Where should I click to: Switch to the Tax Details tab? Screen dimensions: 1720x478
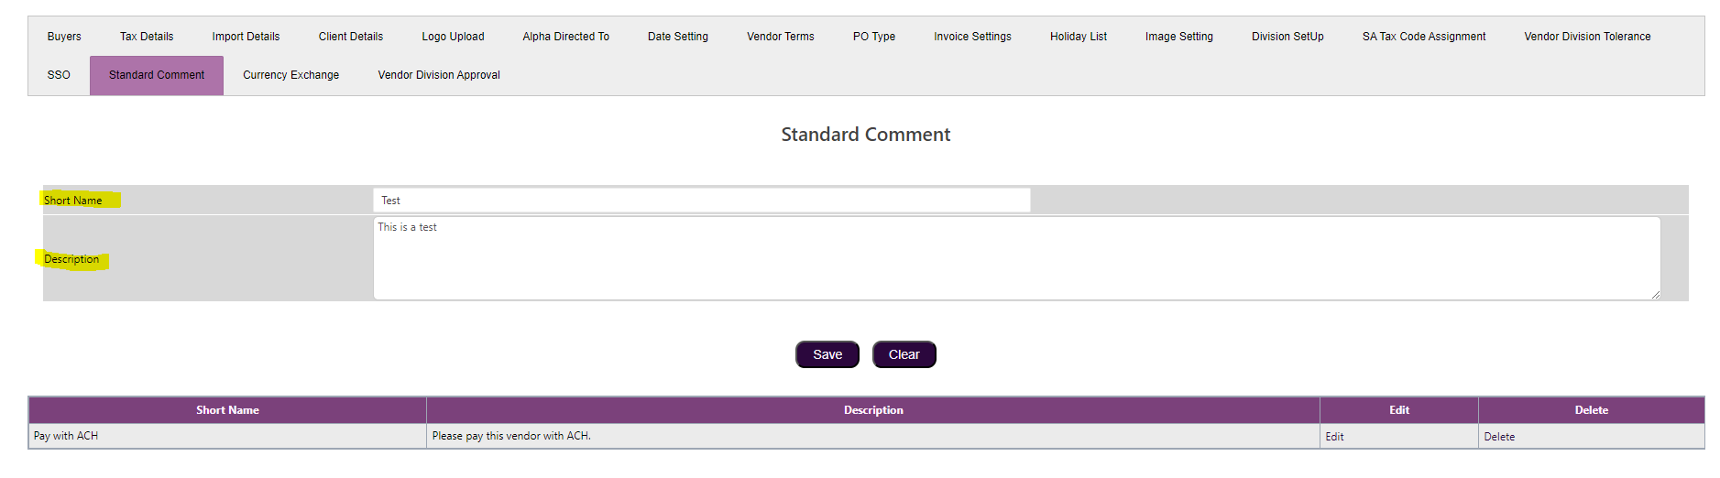[x=147, y=37]
